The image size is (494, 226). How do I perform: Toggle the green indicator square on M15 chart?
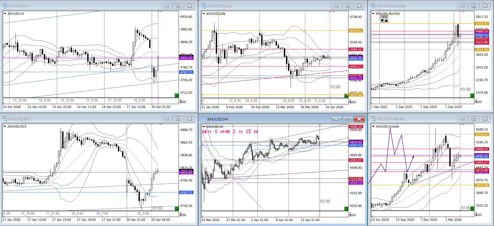(x=177, y=208)
